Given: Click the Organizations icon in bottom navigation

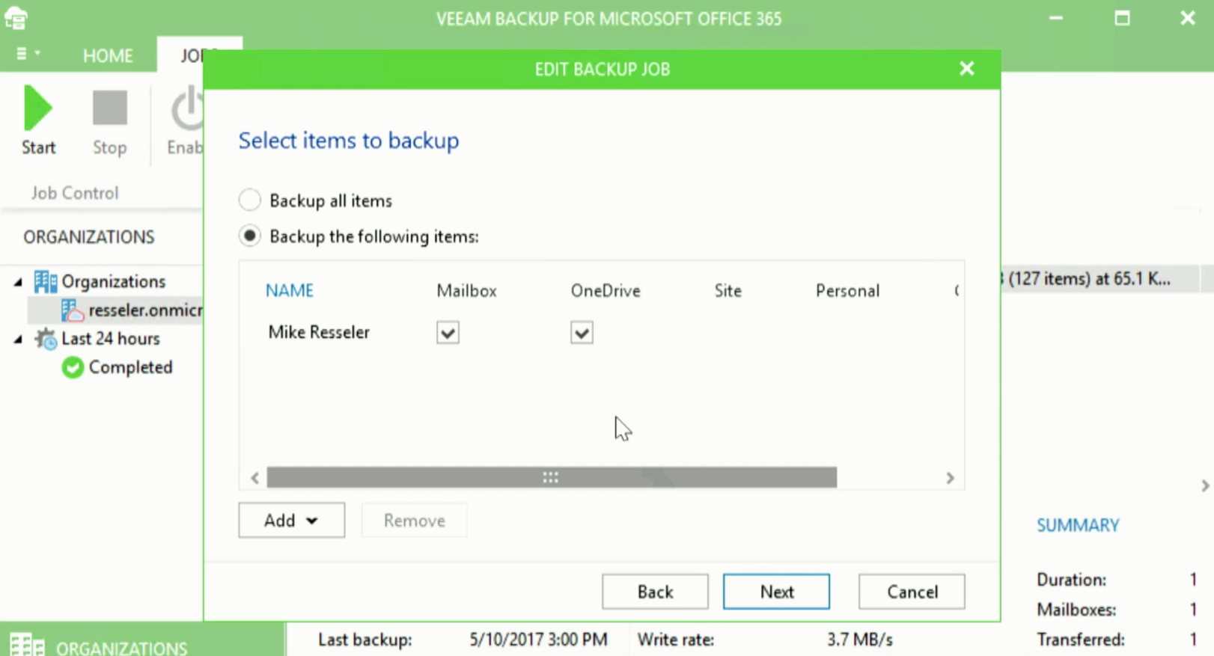Looking at the screenshot, I should 27,645.
